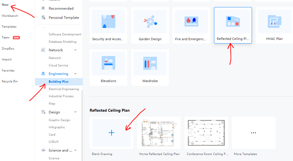
Task: Open the Team section
Action: [x=5, y=37]
